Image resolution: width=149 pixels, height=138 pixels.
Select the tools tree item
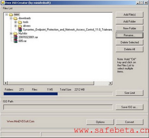click(x=26, y=22)
